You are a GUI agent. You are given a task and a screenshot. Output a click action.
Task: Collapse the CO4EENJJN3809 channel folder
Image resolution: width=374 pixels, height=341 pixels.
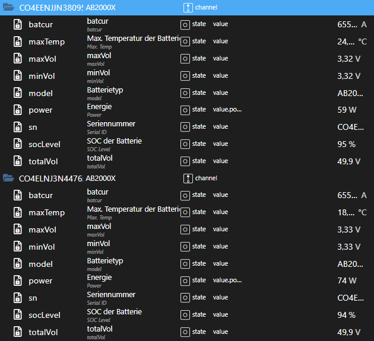[x=8, y=7]
